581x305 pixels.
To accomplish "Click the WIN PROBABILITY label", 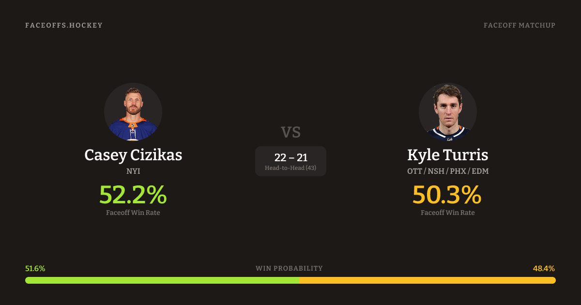I will (x=289, y=268).
